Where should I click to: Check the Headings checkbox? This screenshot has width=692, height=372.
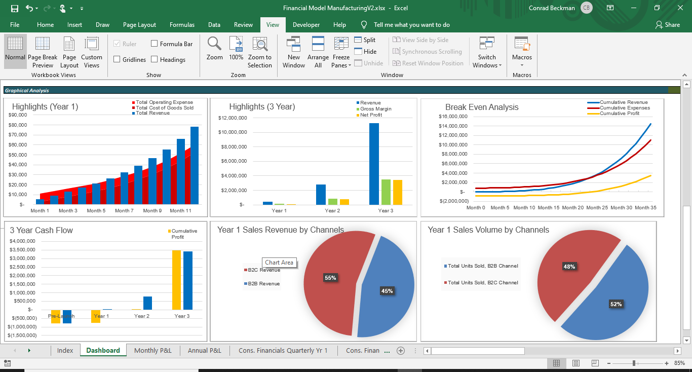click(x=155, y=60)
